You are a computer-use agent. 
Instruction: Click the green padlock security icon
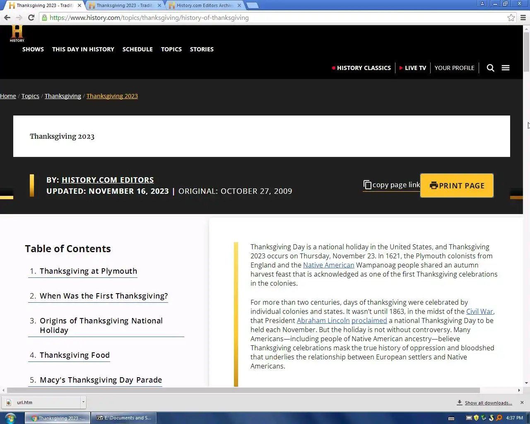45,17
